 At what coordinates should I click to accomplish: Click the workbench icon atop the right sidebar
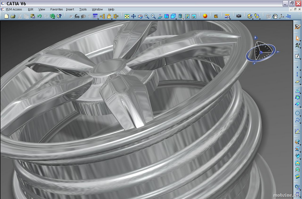(298, 27)
